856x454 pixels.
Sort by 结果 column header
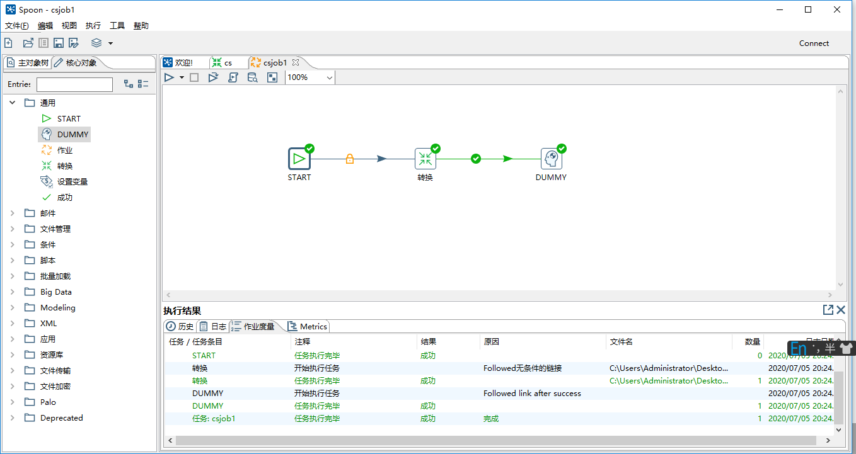pyautogui.click(x=448, y=342)
